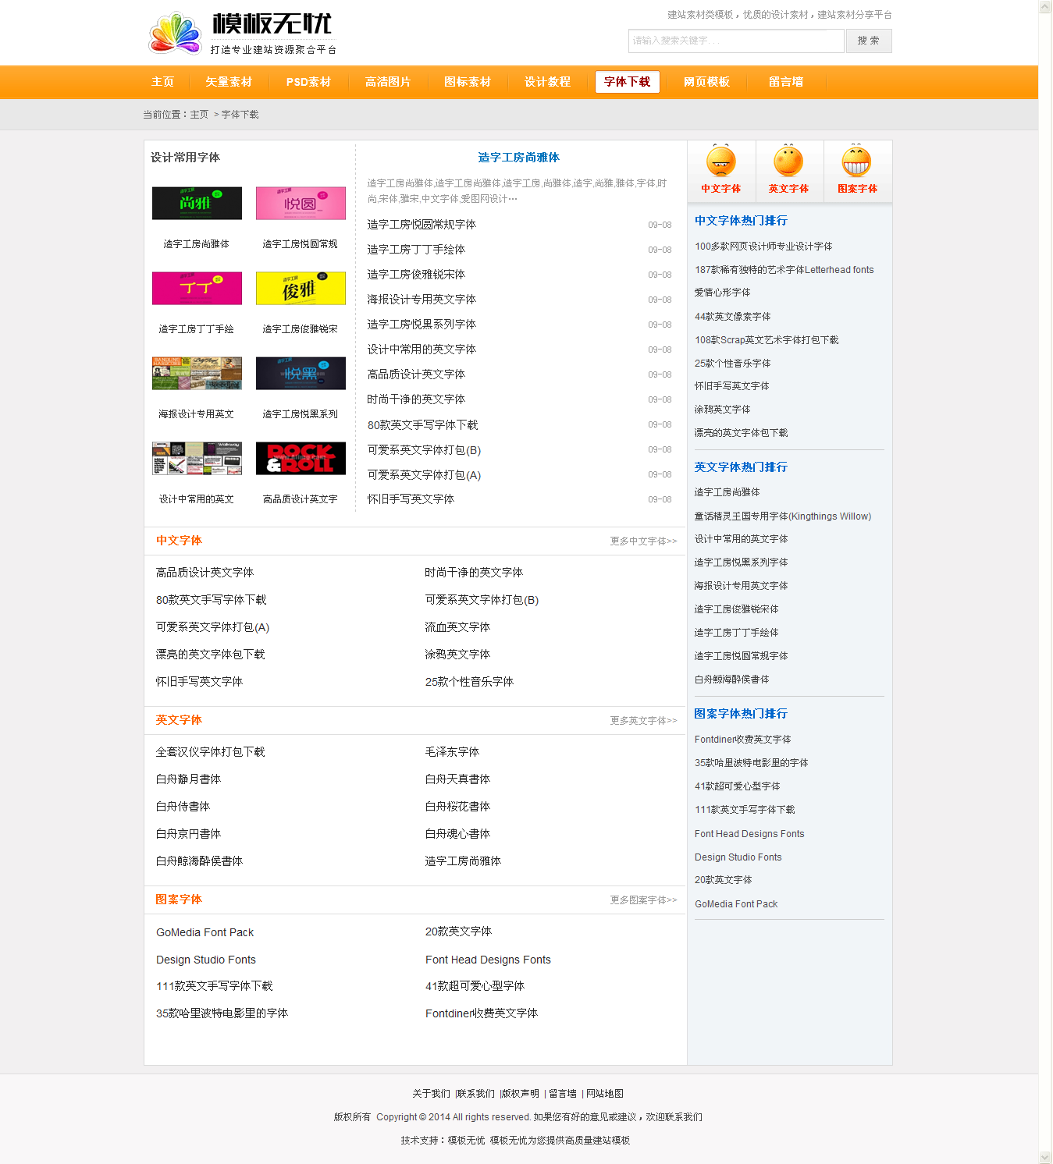Open the green 尚雅 font thumbnail
This screenshot has width=1053, height=1164.
[x=197, y=203]
